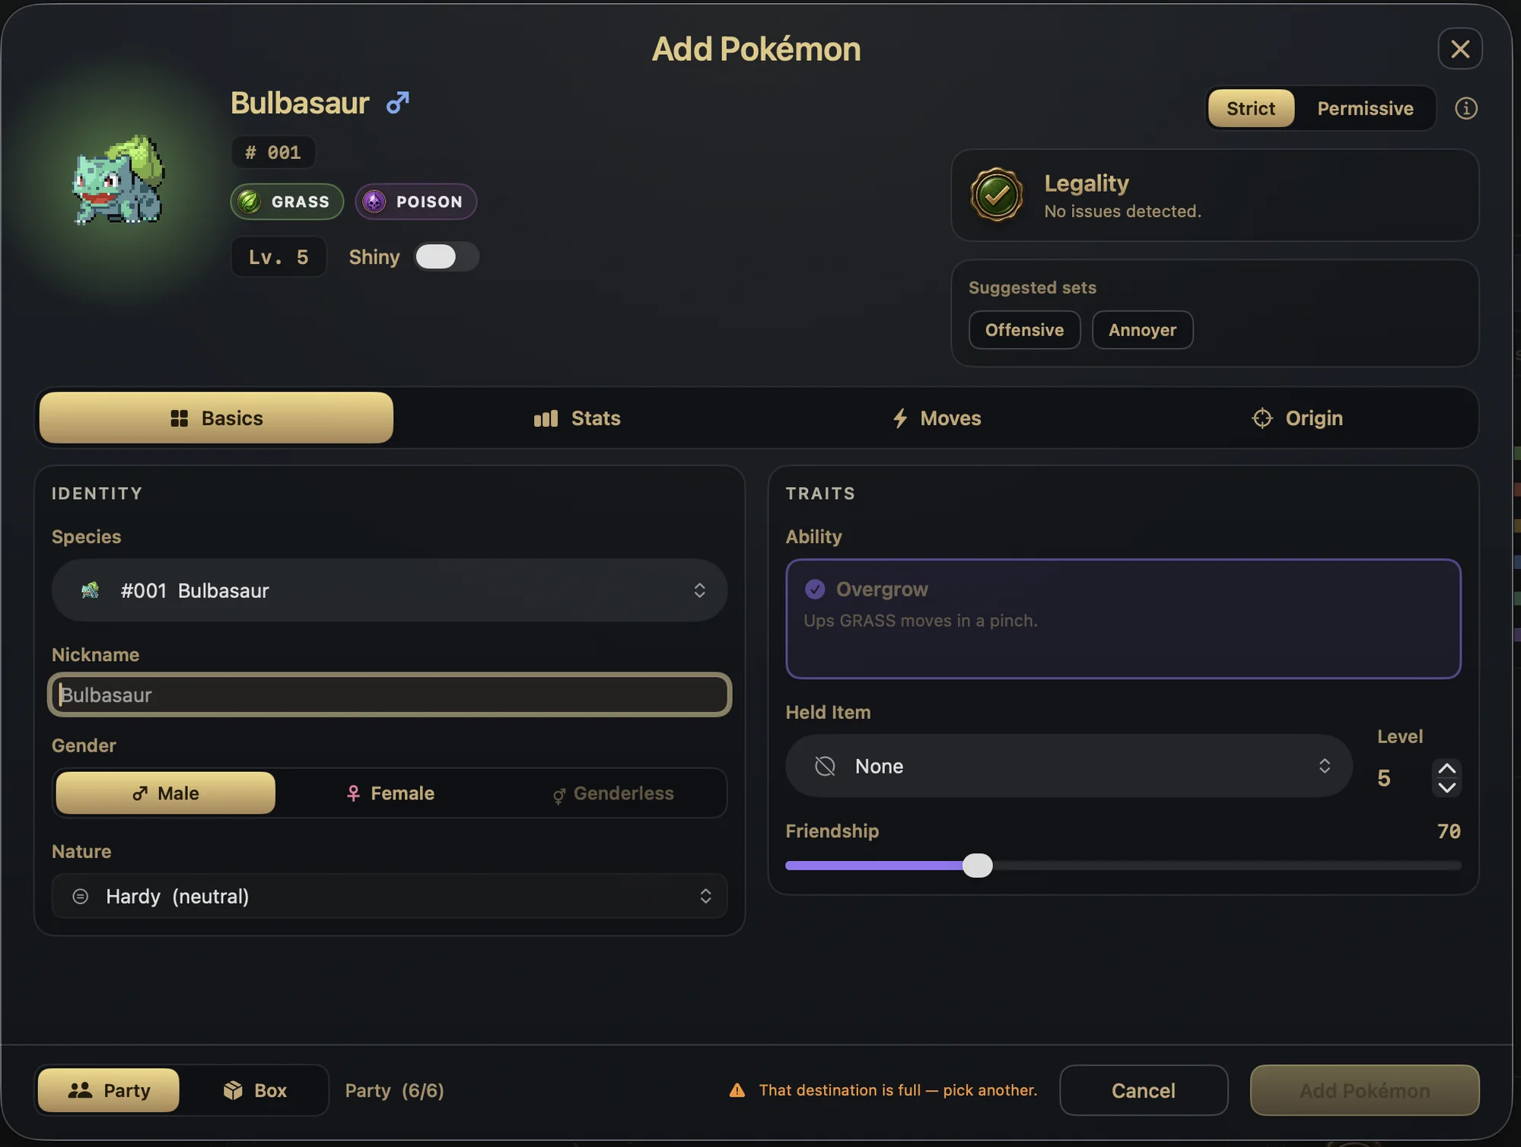Toggle the Shiny switch
Image resolution: width=1521 pixels, height=1147 pixels.
[446, 257]
